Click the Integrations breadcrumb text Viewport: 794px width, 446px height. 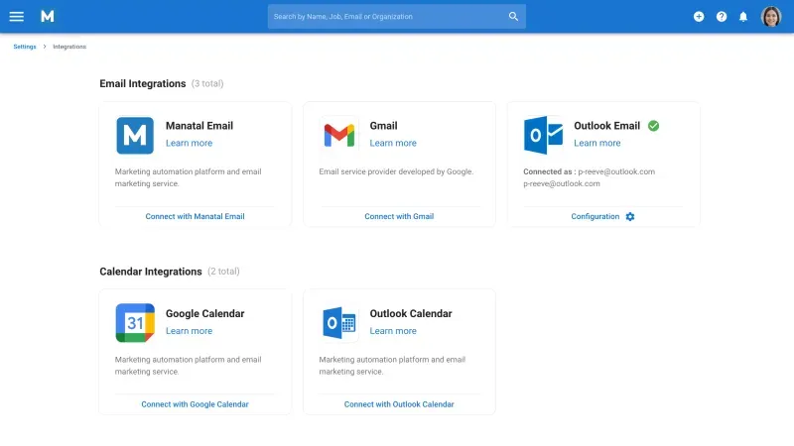pos(69,47)
